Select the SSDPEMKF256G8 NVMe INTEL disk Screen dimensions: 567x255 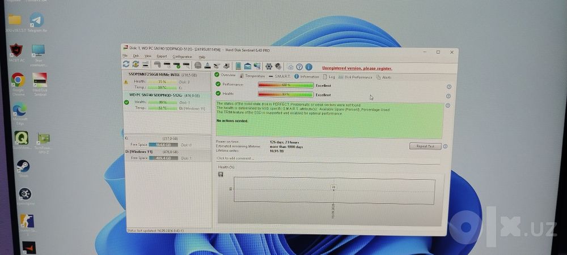pos(167,82)
